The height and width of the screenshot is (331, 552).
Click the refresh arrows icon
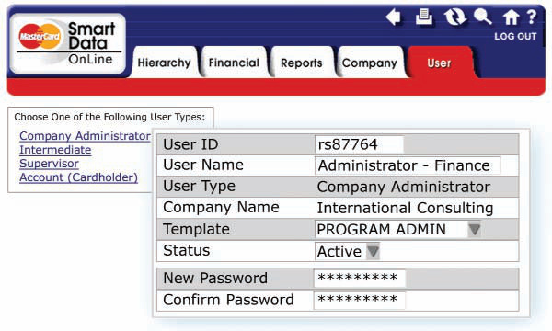[x=454, y=17]
